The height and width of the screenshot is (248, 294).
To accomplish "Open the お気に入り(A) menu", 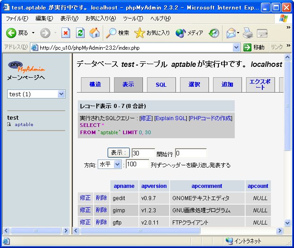I will tap(101, 19).
